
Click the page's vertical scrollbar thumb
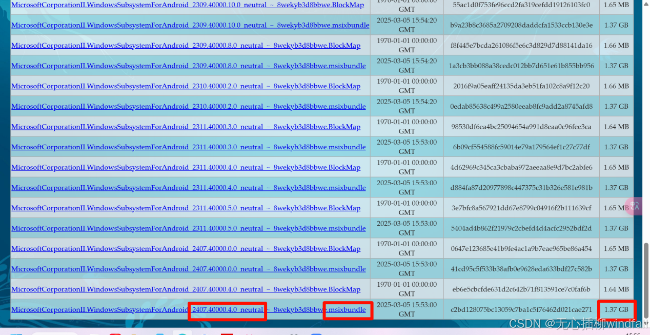(646, 280)
